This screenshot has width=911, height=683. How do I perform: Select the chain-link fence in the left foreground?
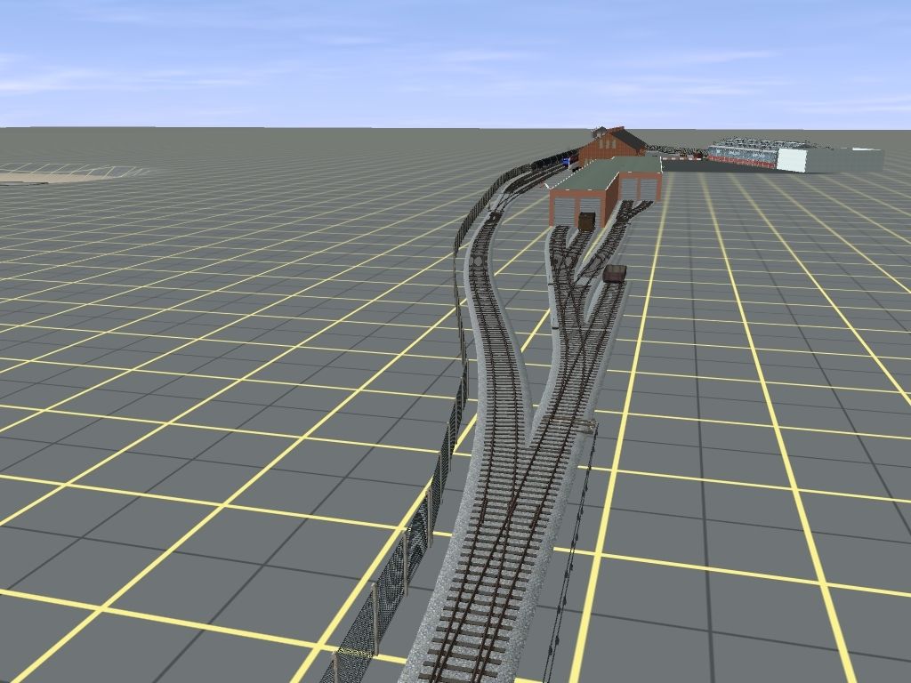coord(391,578)
